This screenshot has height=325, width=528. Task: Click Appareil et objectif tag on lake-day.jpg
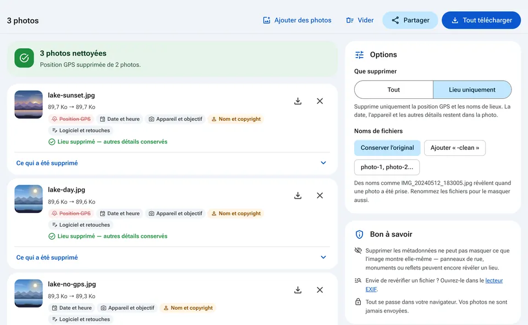click(x=175, y=214)
